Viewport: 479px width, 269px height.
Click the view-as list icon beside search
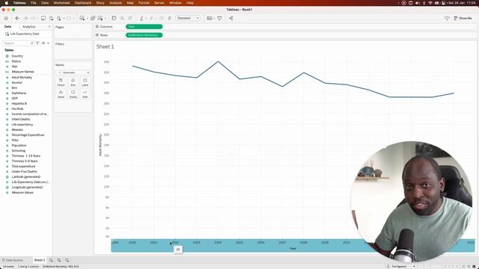coord(43,43)
